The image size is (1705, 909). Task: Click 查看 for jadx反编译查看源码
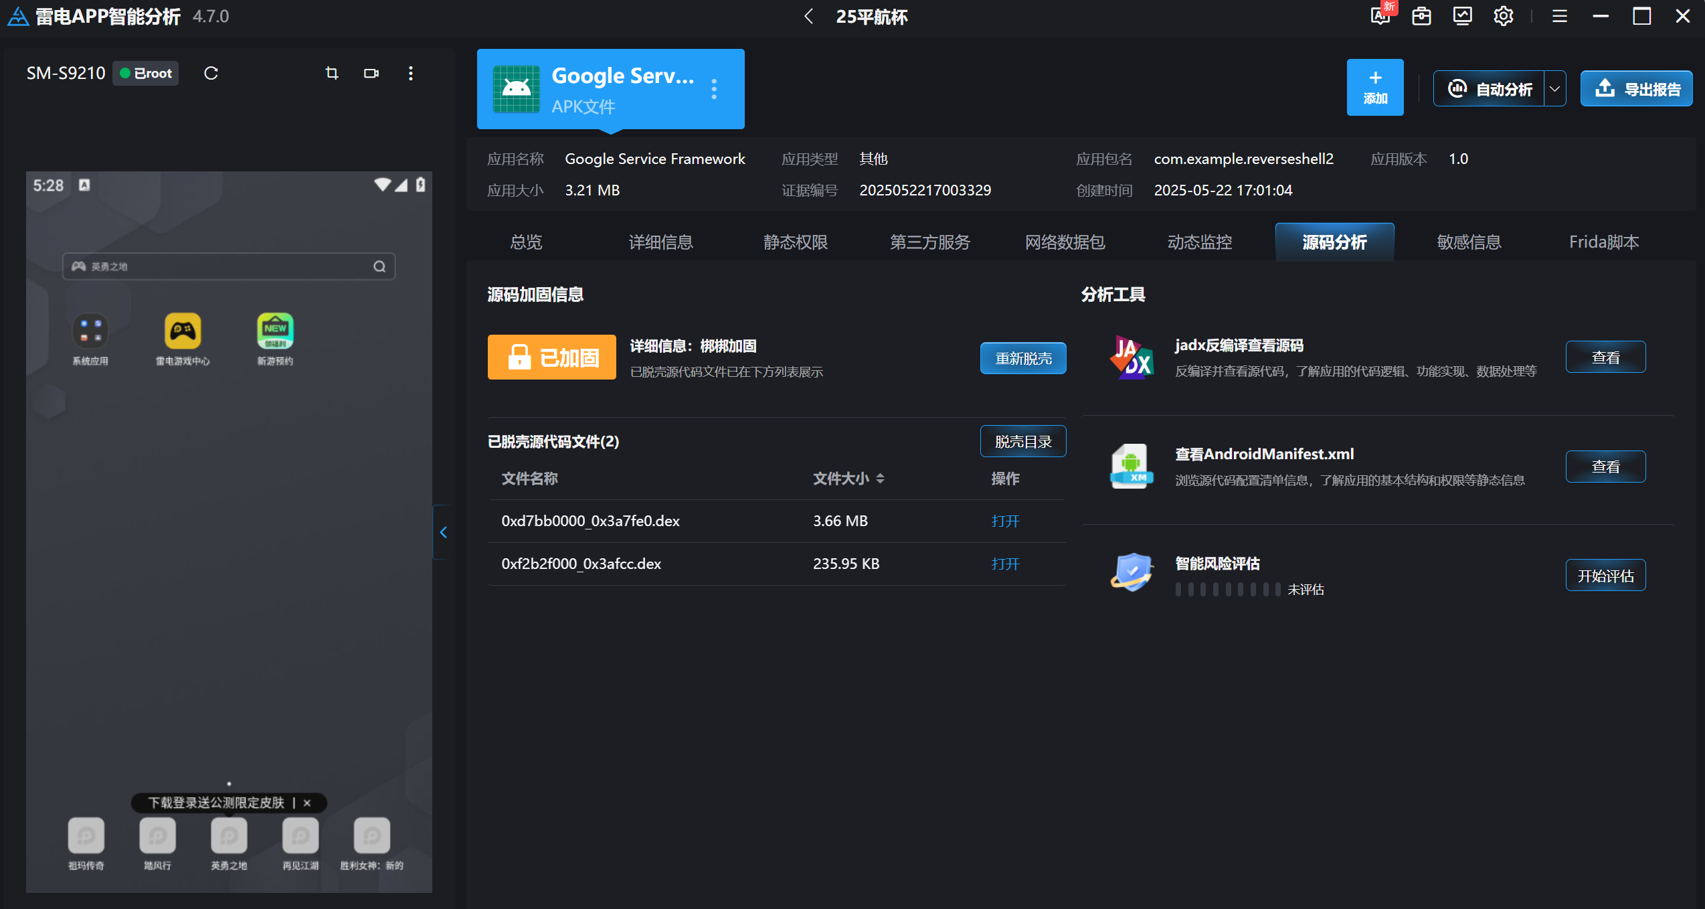coord(1605,357)
